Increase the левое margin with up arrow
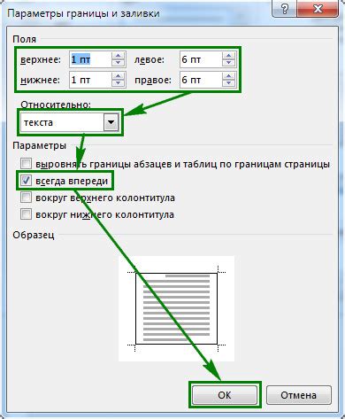 [x=229, y=56]
